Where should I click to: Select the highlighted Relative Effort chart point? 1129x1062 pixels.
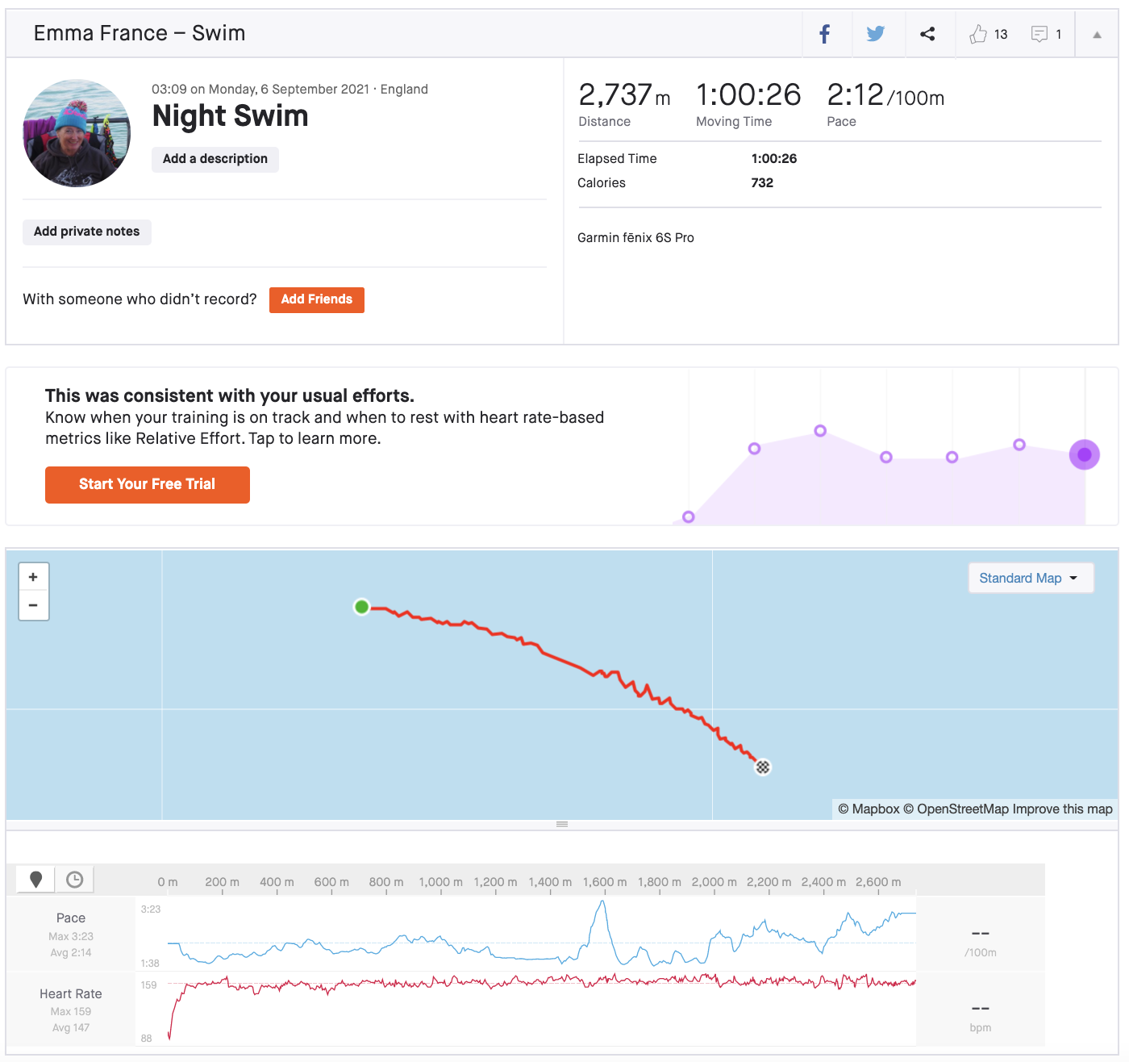(x=1085, y=454)
